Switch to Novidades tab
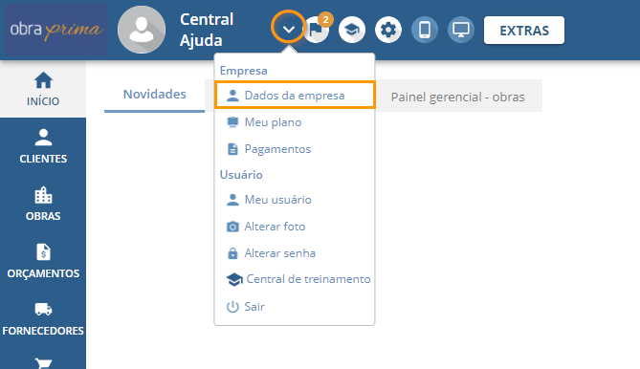The width and height of the screenshot is (640, 369). (x=155, y=95)
